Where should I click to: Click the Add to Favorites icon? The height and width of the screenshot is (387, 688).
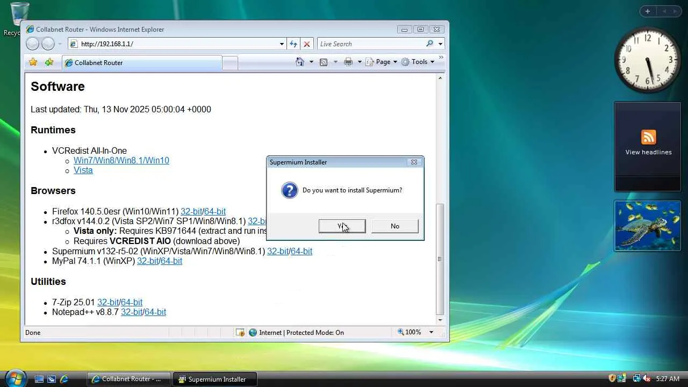click(x=49, y=62)
